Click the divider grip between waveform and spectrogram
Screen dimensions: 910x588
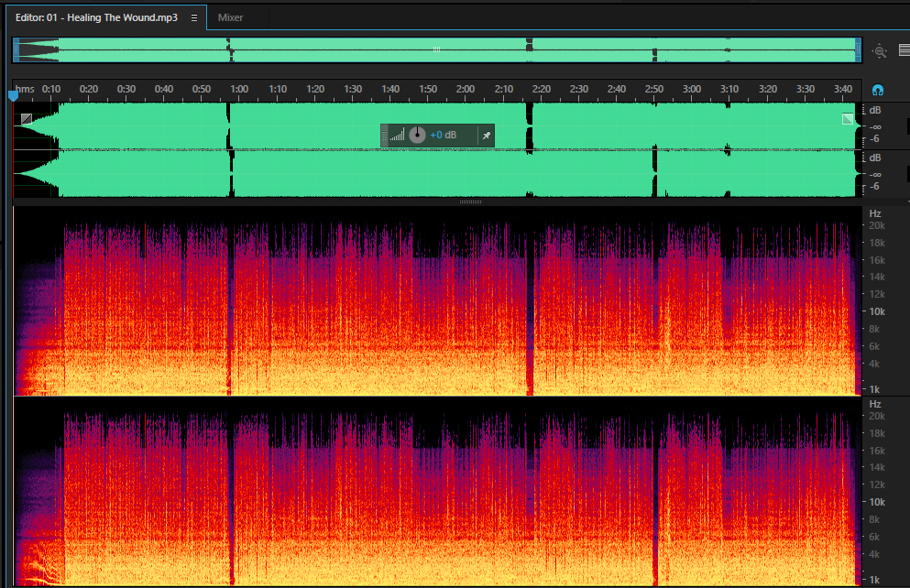click(x=470, y=201)
